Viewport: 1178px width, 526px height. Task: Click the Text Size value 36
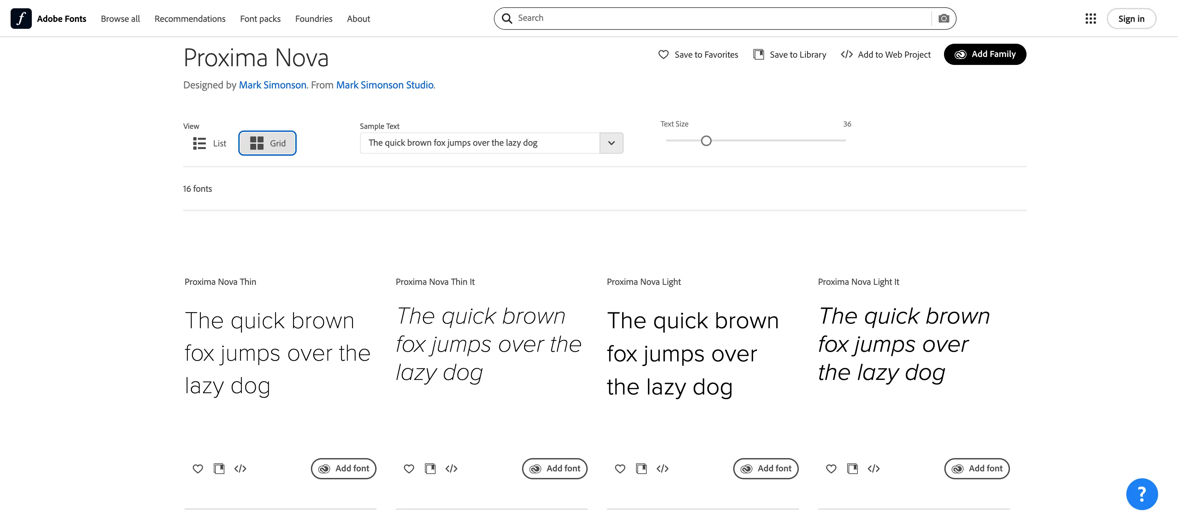pos(847,124)
